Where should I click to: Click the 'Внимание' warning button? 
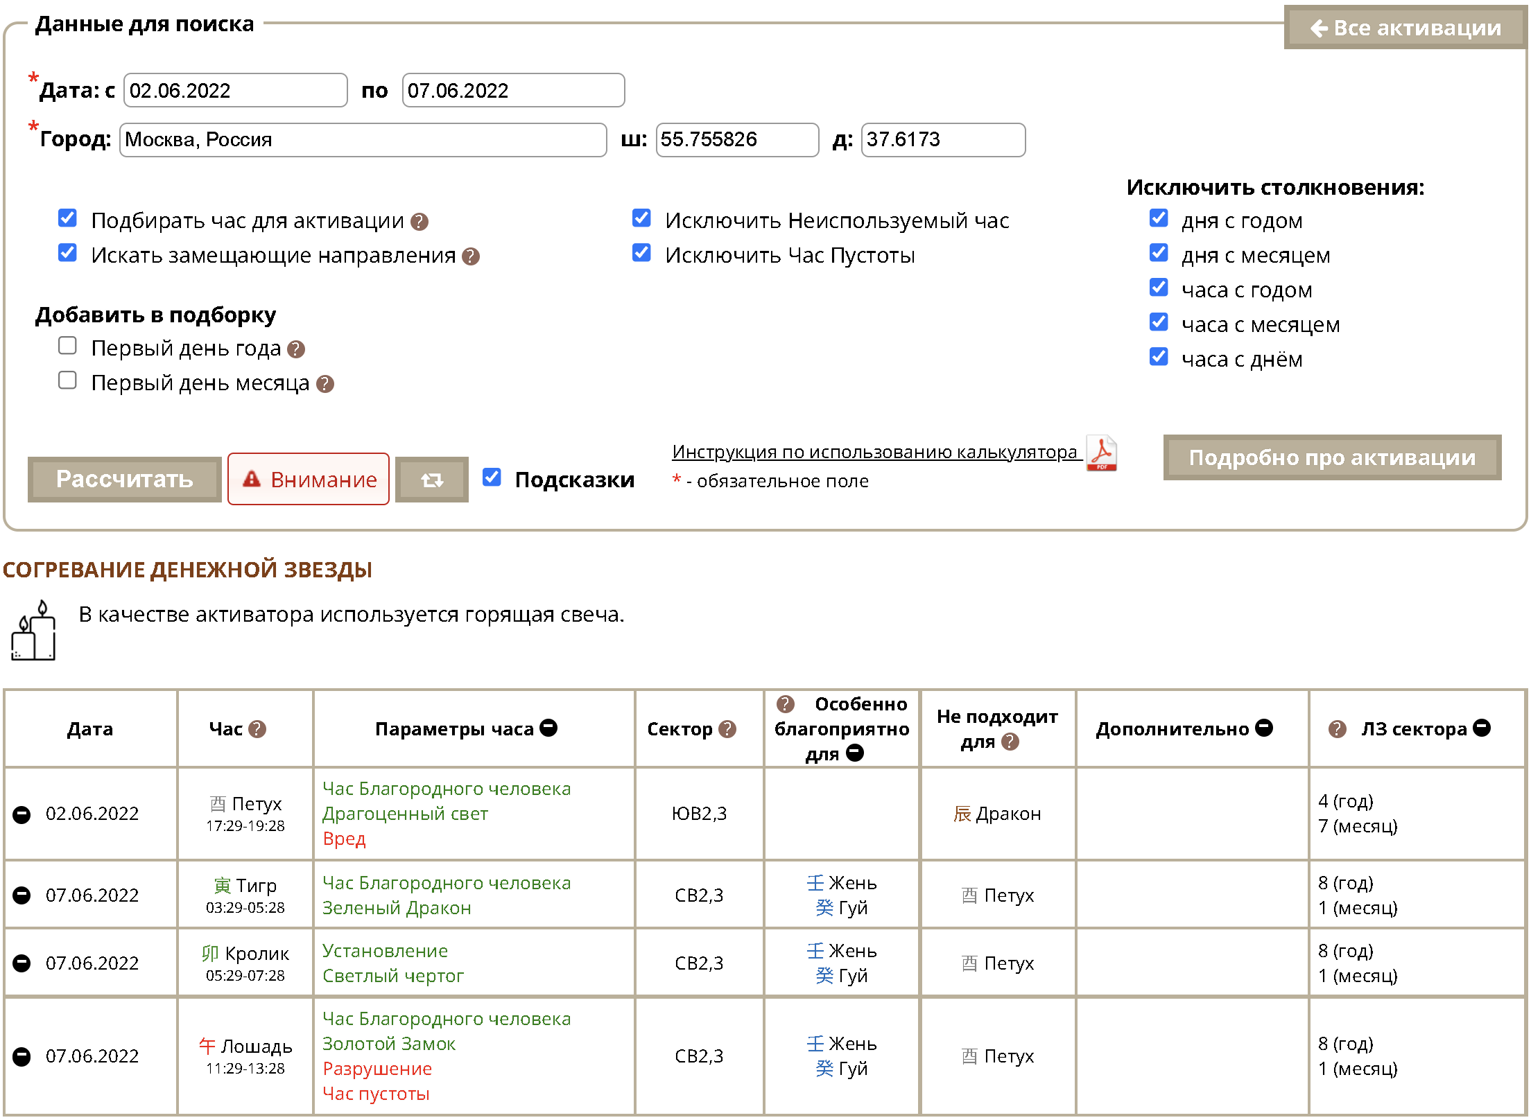309,480
